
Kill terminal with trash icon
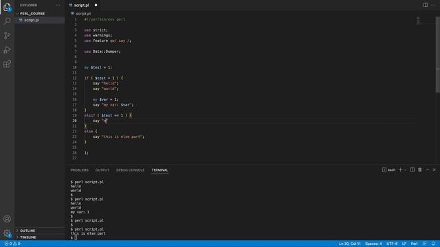tap(420, 169)
